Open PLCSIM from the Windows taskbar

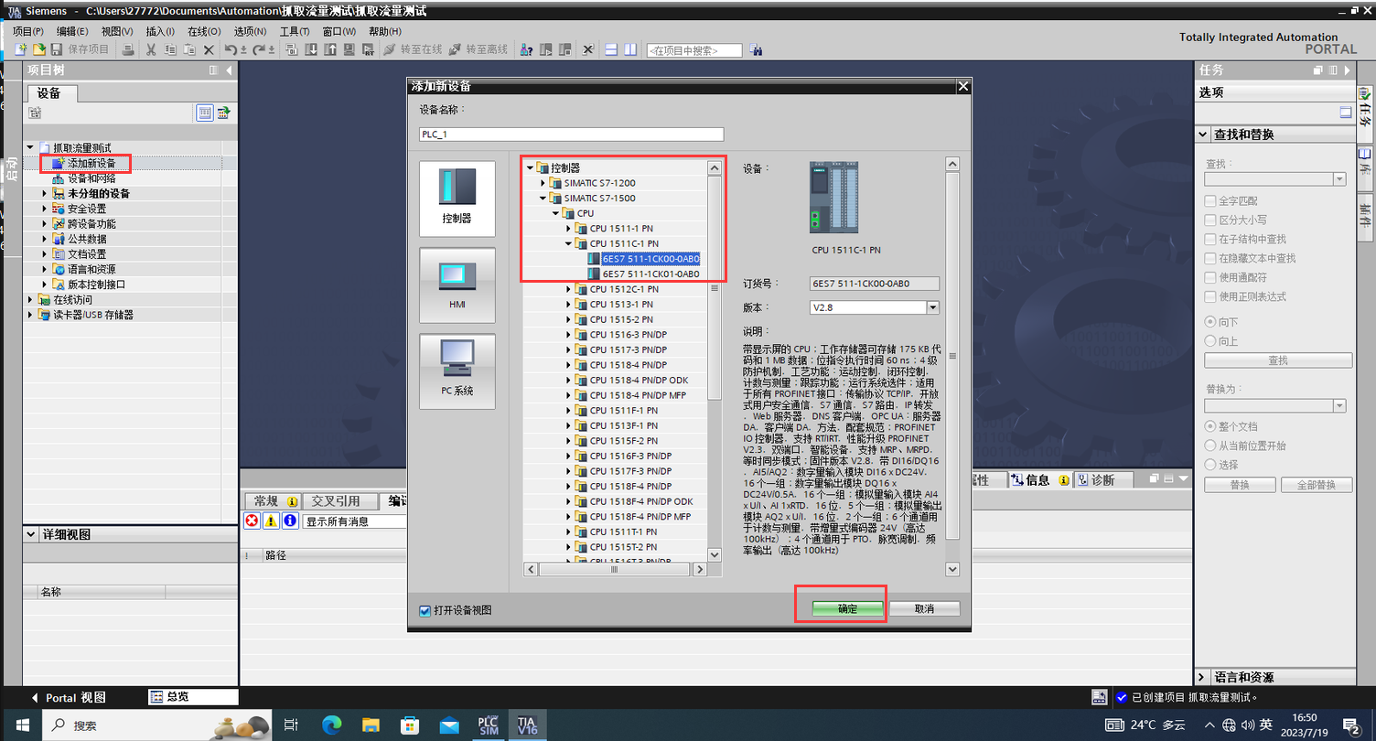(488, 725)
